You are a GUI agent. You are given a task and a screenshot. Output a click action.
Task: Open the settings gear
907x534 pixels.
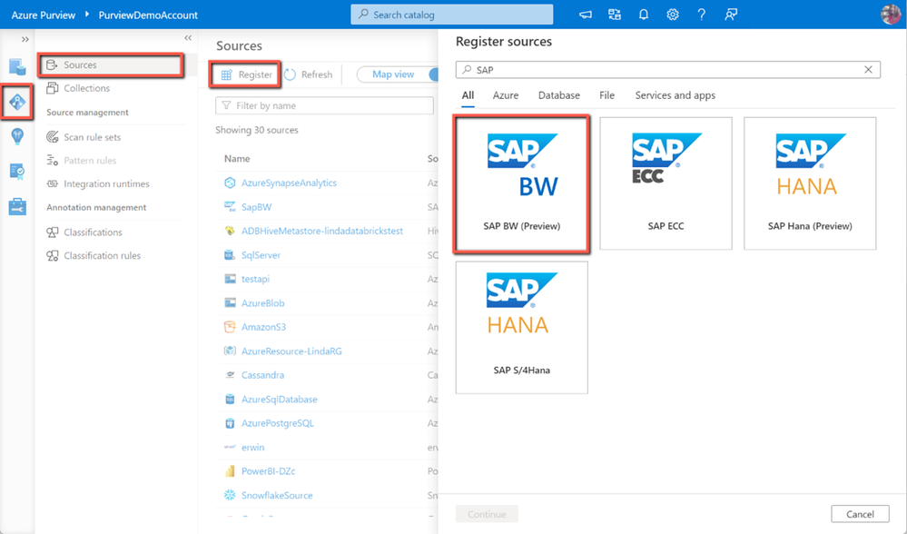pos(672,15)
